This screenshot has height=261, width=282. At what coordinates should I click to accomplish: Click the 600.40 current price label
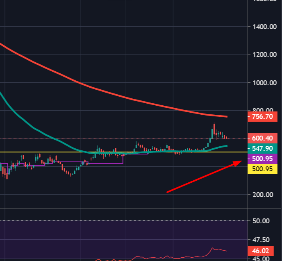pyautogui.click(x=262, y=138)
